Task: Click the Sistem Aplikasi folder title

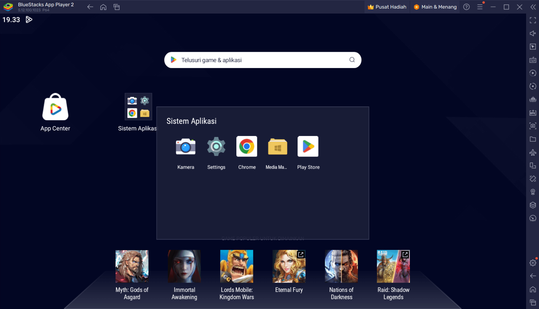Action: coord(191,121)
